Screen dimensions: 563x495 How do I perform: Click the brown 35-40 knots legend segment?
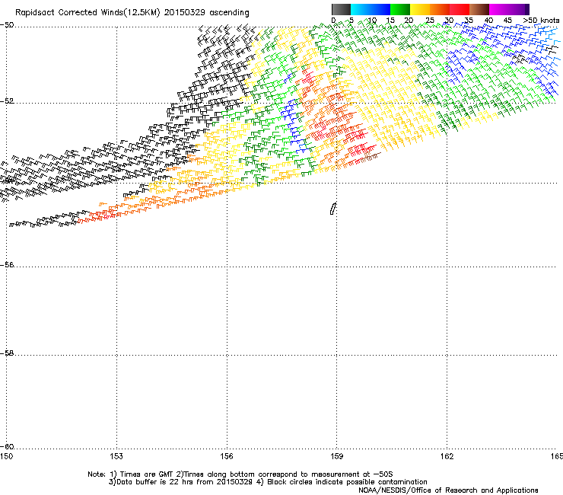tap(479, 9)
